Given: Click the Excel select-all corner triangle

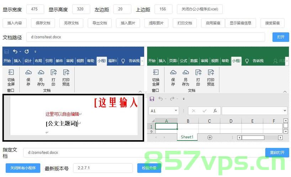Looking at the screenshot, I should coord(153,121).
